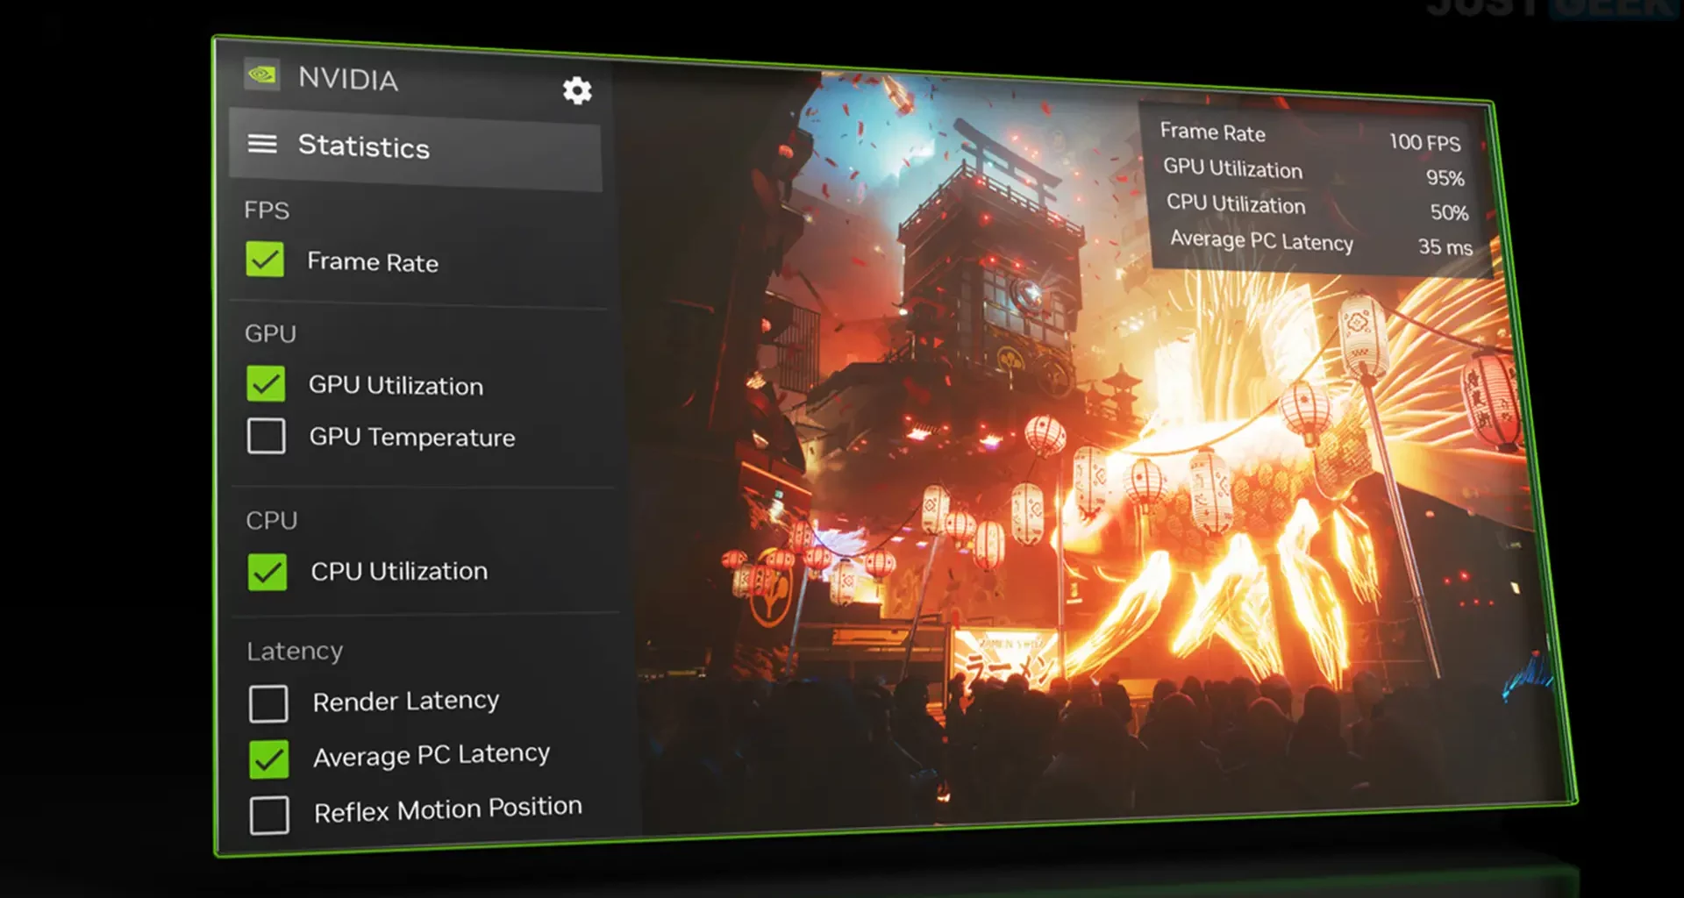This screenshot has width=1684, height=898.
Task: Click CPU Utilization in the overlay stats
Action: (1236, 204)
